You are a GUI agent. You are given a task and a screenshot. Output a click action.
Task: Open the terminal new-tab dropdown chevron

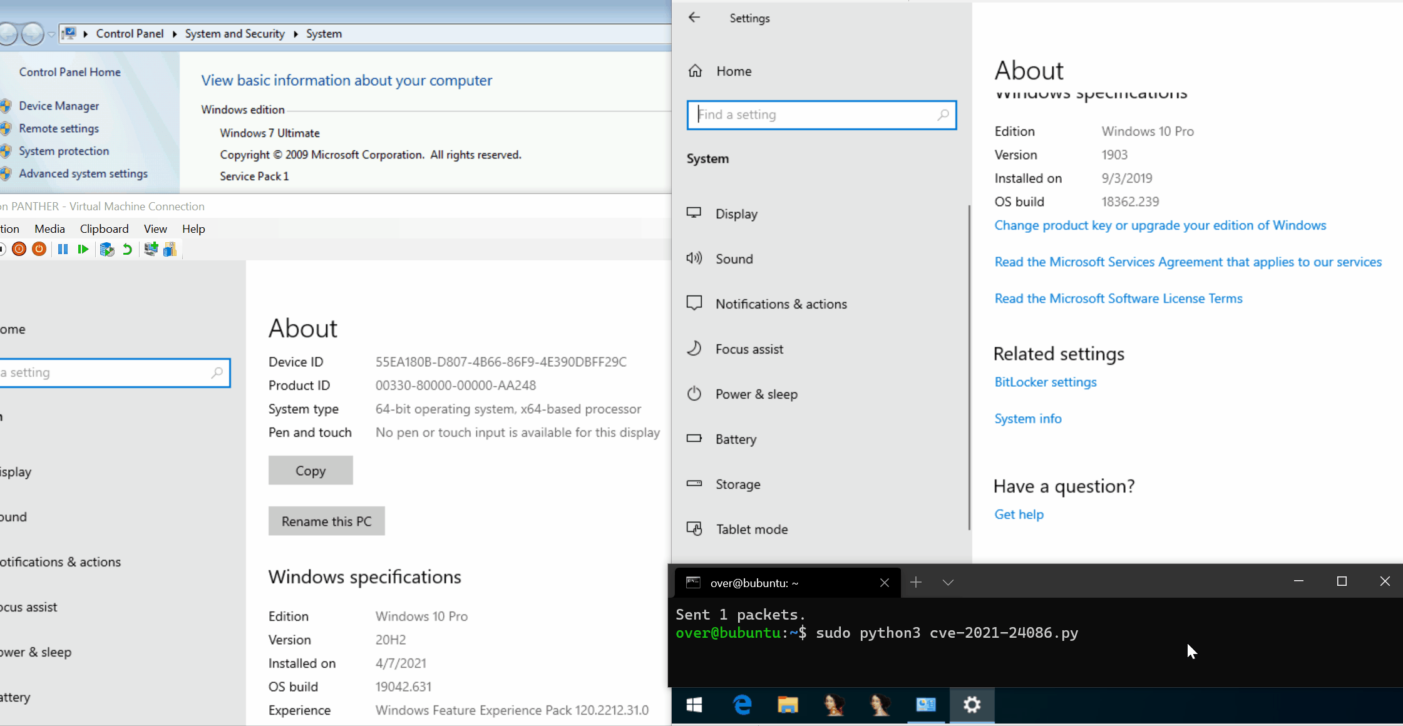(x=948, y=583)
